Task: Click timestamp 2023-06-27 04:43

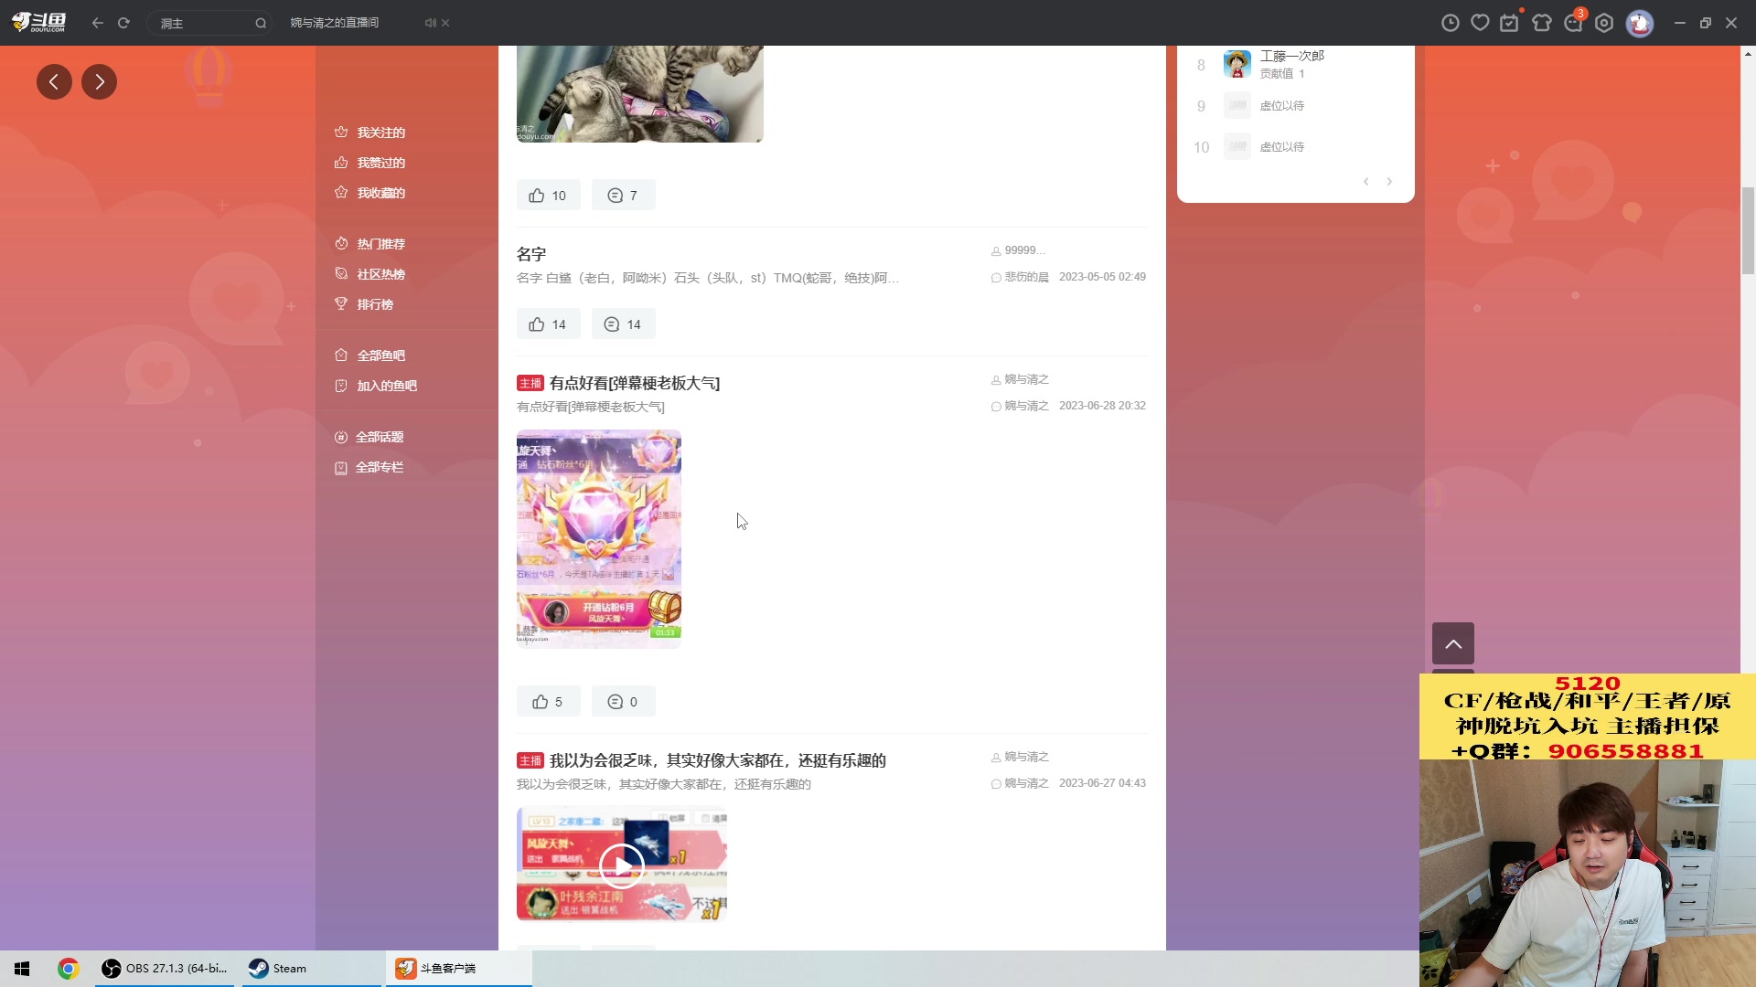Action: point(1102,783)
